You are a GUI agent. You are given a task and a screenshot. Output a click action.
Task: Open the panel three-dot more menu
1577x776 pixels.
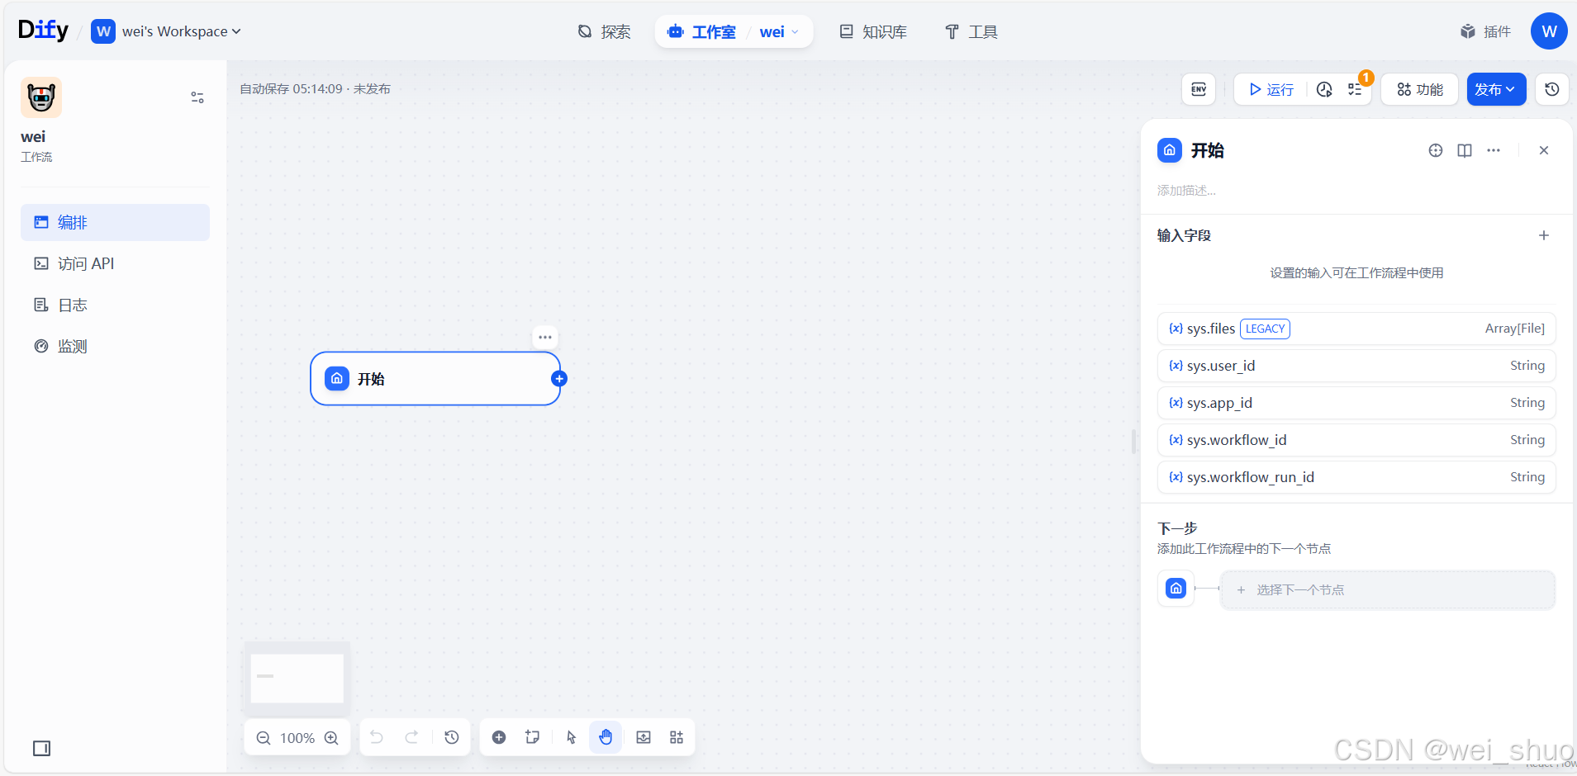[x=1494, y=150]
